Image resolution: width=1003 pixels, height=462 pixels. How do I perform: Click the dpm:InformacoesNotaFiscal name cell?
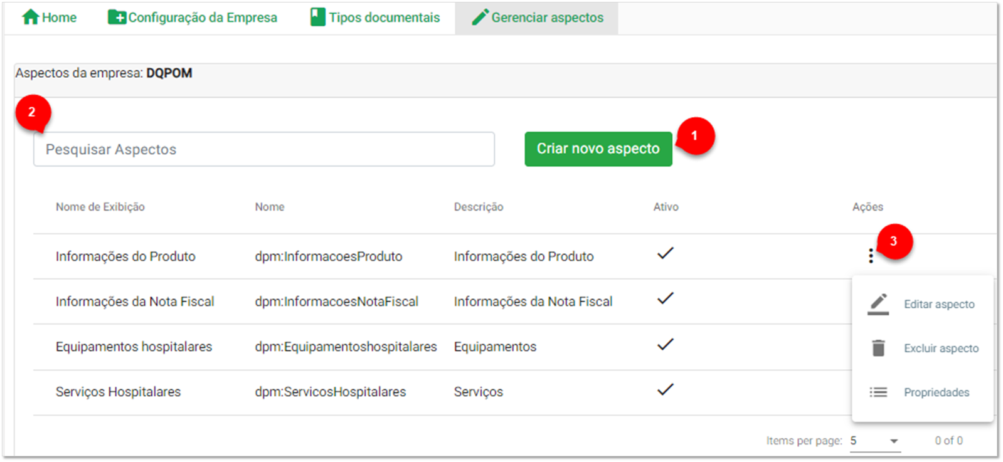[x=336, y=302]
